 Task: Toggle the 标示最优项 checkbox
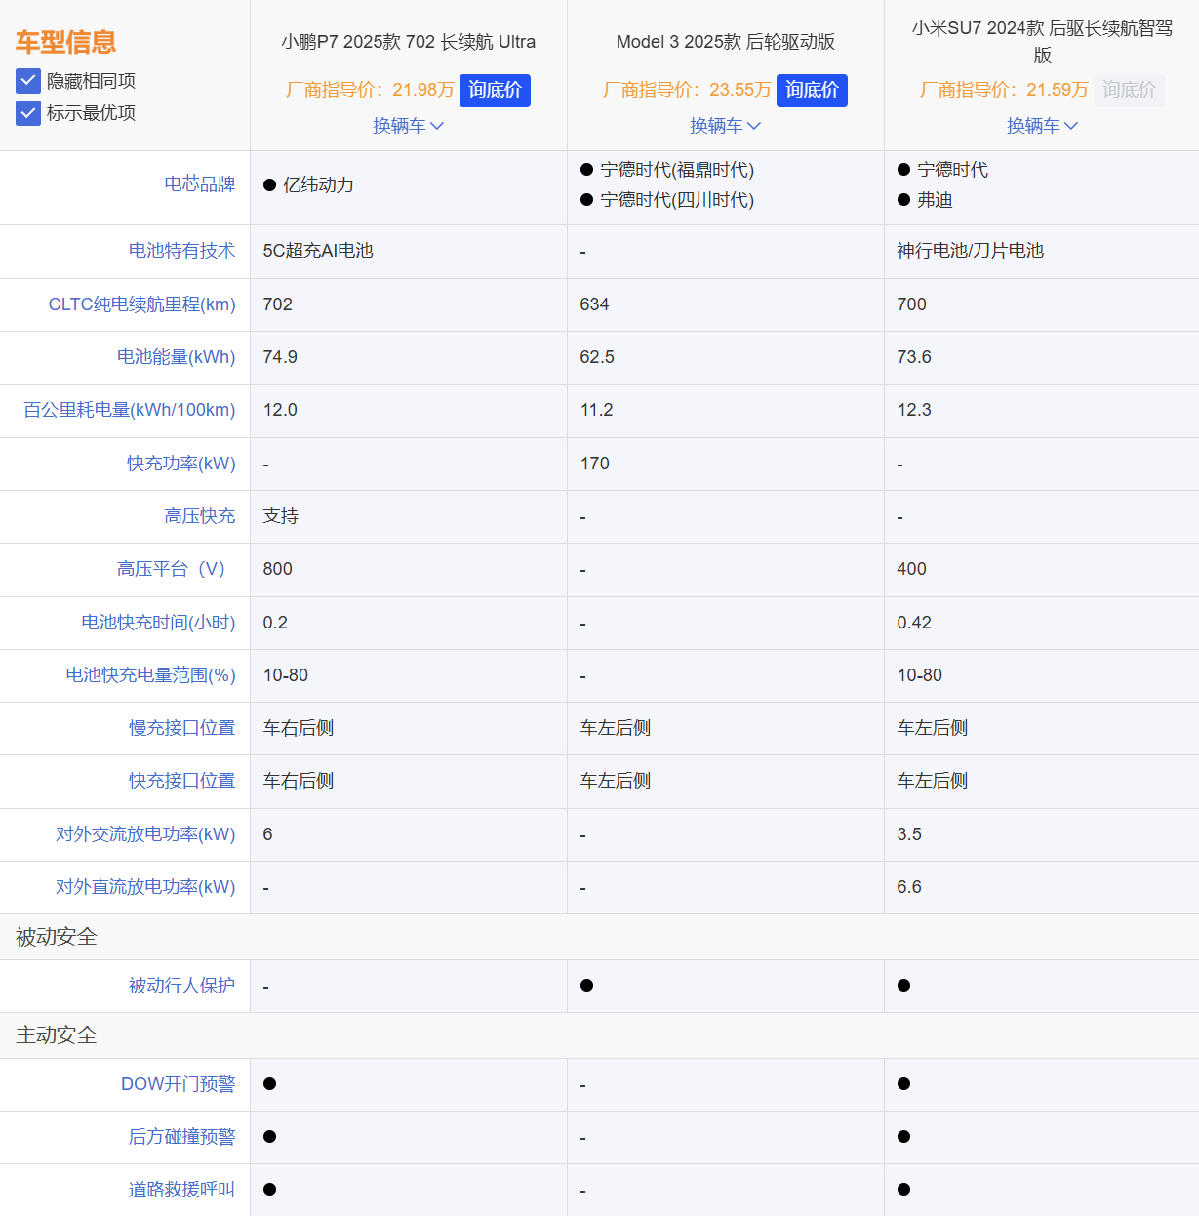[x=28, y=113]
